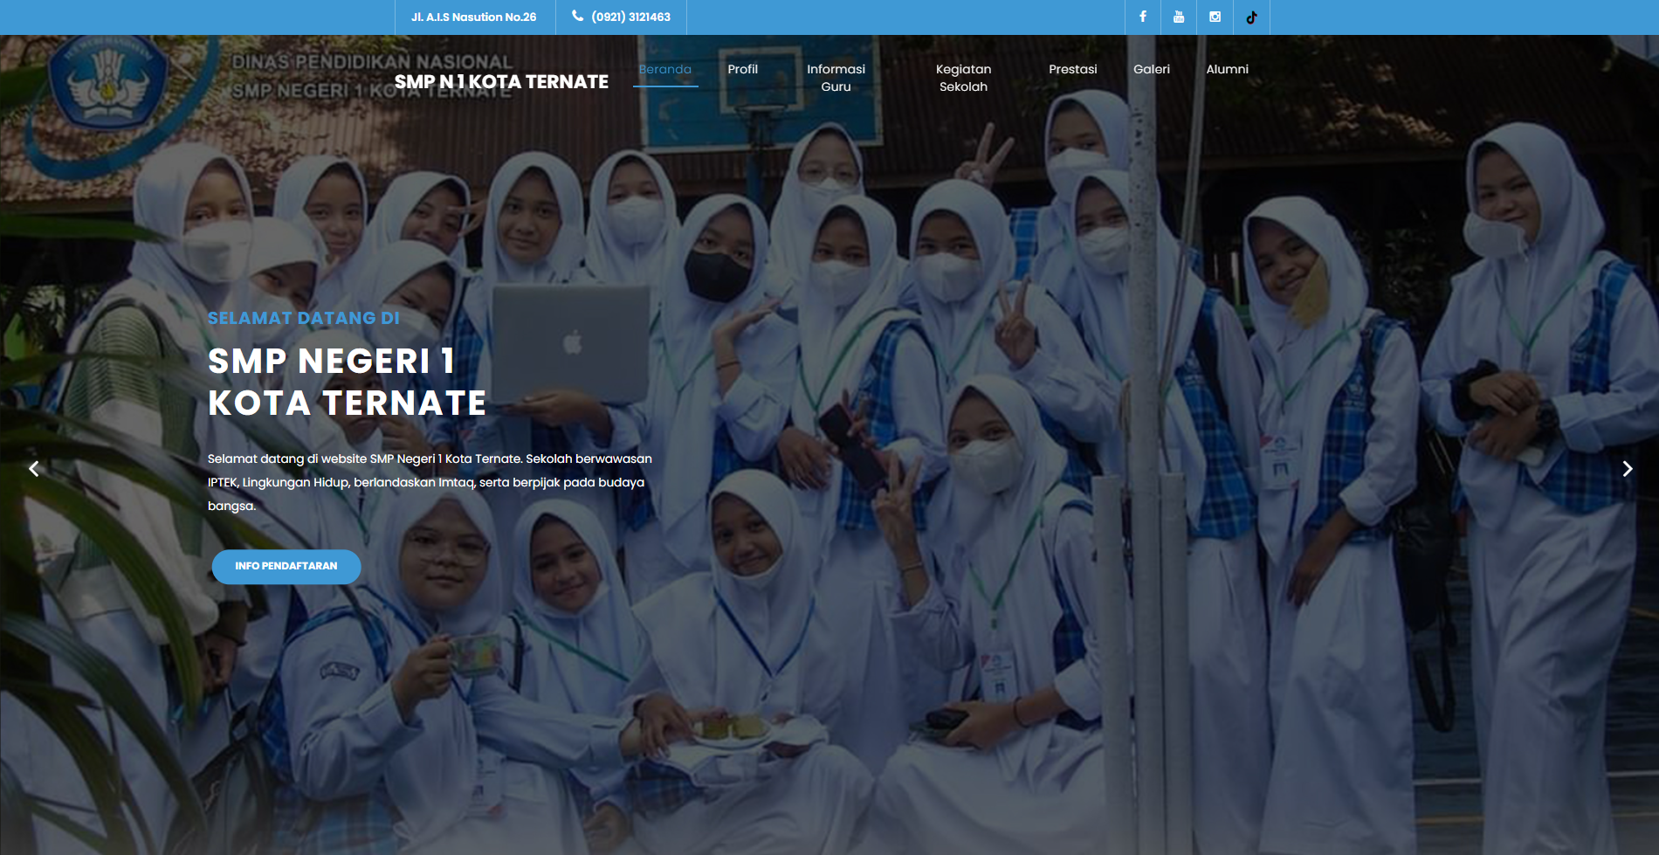Click the Jl. A.I.S Nasution No.26 address
The height and width of the screenshot is (855, 1659).
point(474,17)
